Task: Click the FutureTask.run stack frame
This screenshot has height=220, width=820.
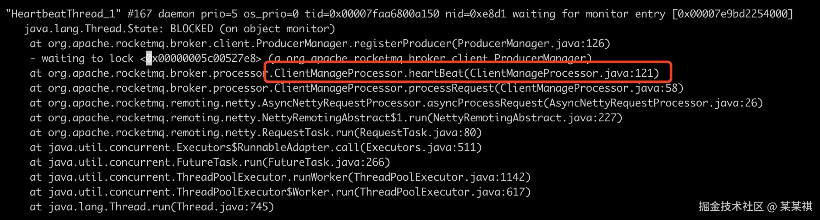Action: pyautogui.click(x=210, y=162)
